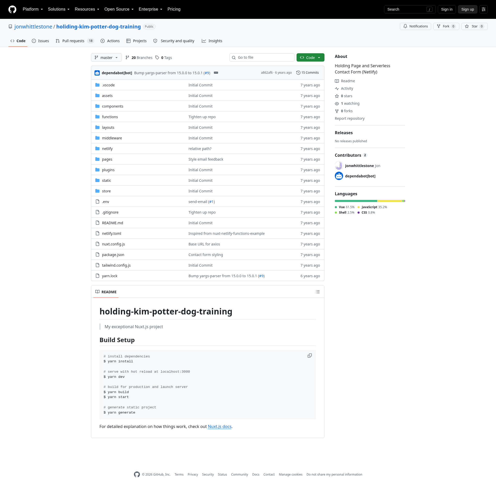Open the nuxt.config.js file
The height and width of the screenshot is (488, 496).
113,244
